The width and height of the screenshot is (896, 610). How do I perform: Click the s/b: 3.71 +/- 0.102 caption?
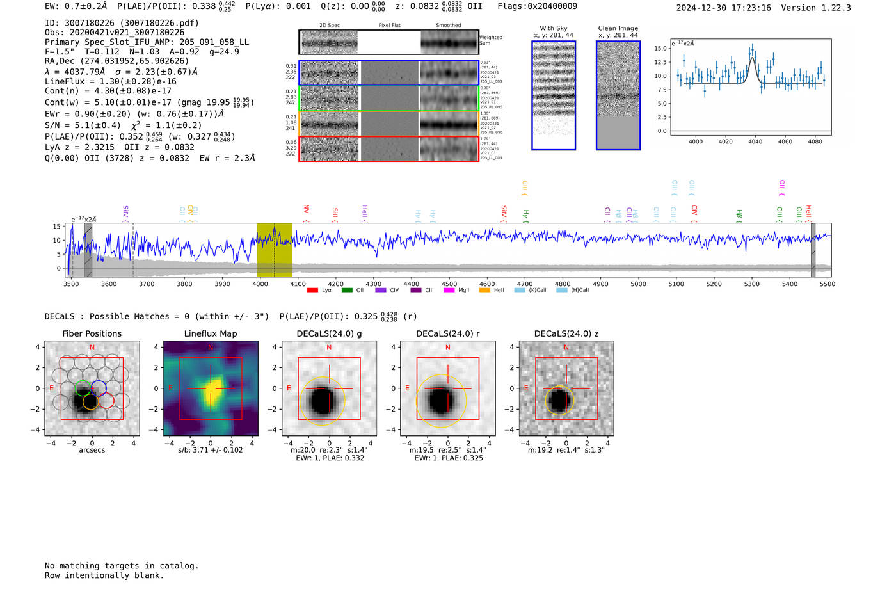click(211, 450)
